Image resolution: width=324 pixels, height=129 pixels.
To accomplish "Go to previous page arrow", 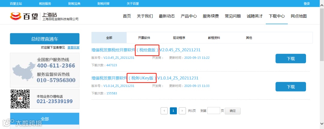I will (164, 111).
